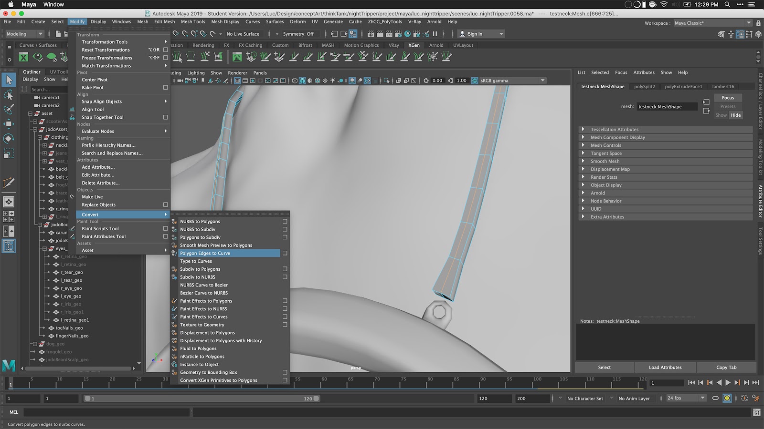The height and width of the screenshot is (429, 764).
Task: Click the Script Editor icon
Action: (x=756, y=412)
